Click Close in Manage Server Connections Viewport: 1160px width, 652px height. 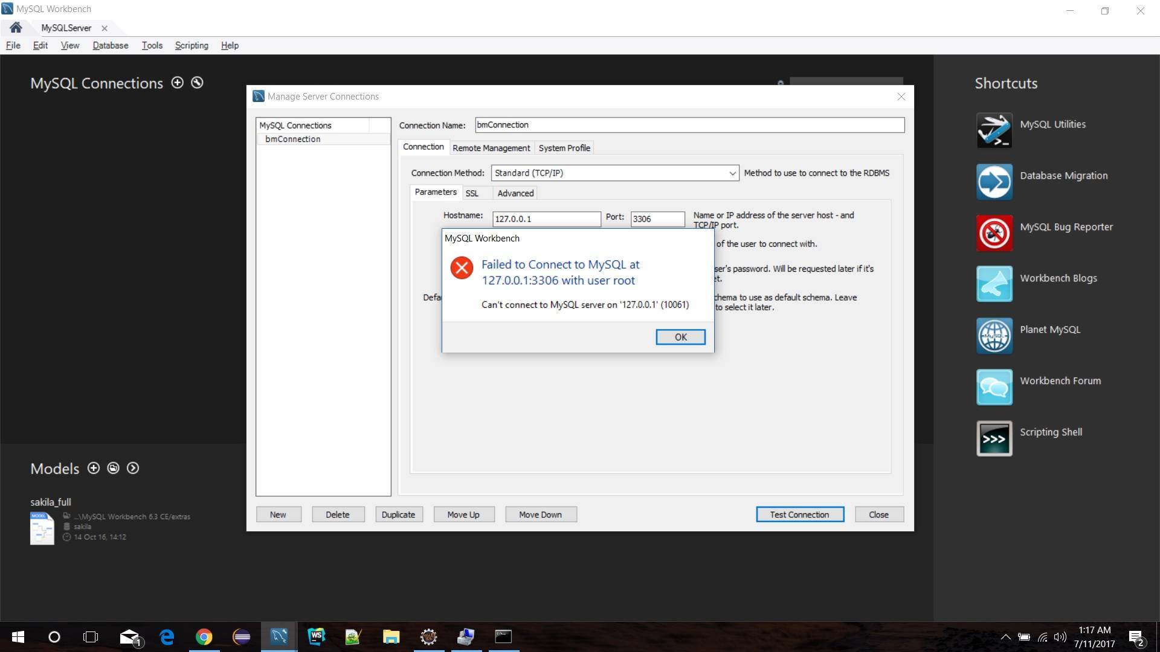pos(879,514)
